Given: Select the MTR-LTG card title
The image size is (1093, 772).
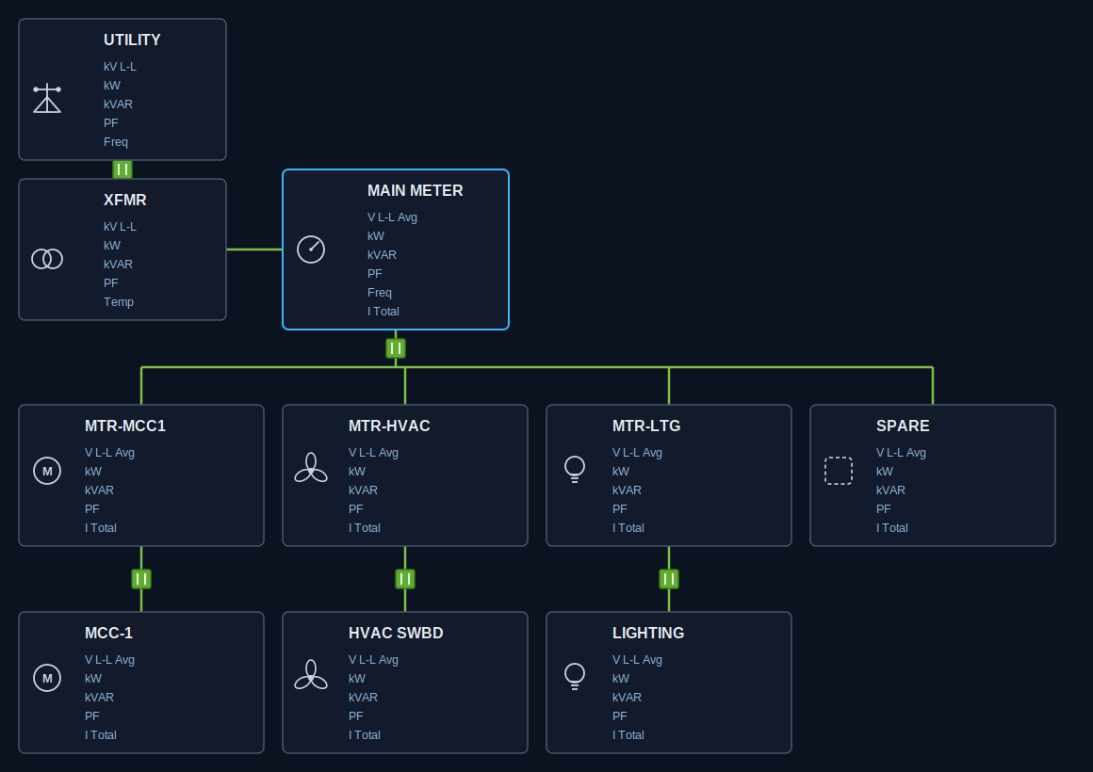Looking at the screenshot, I should pyautogui.click(x=647, y=426).
